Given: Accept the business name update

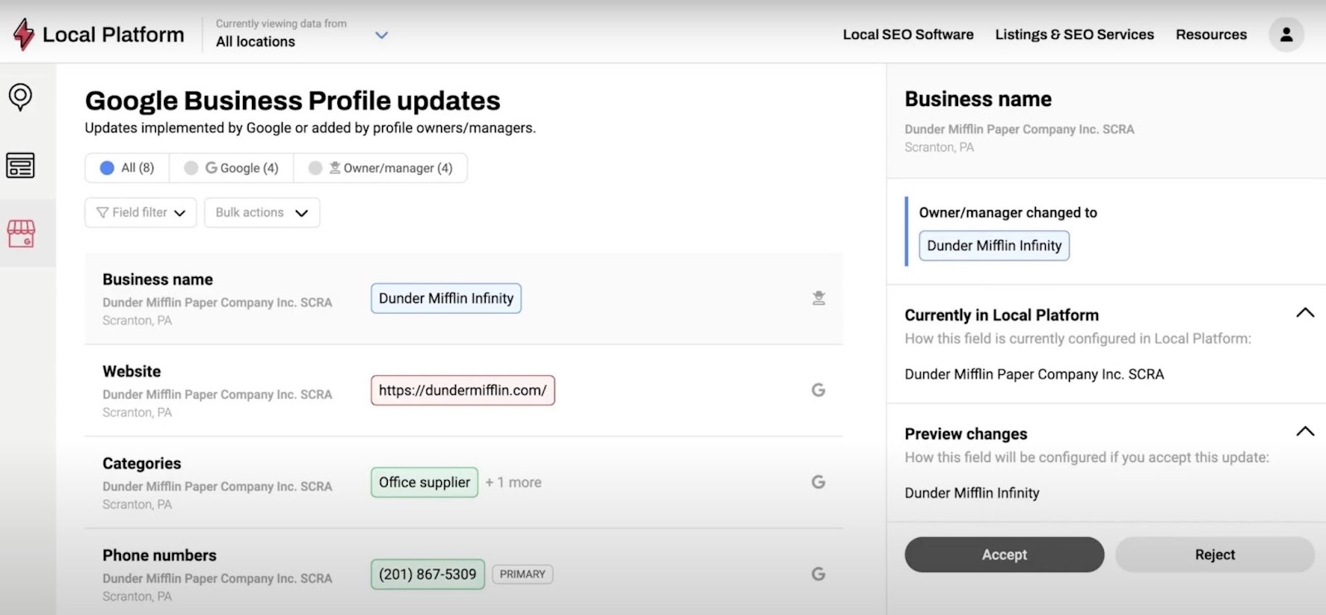Looking at the screenshot, I should pos(1004,555).
